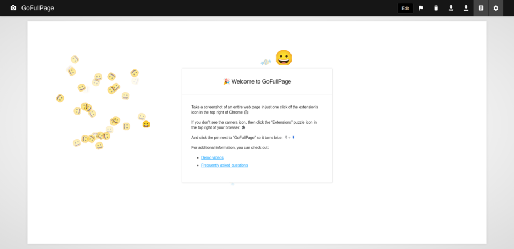
Task: Click the paragraph starting 'Take a screenshot of an entire'
Action: pos(255,109)
